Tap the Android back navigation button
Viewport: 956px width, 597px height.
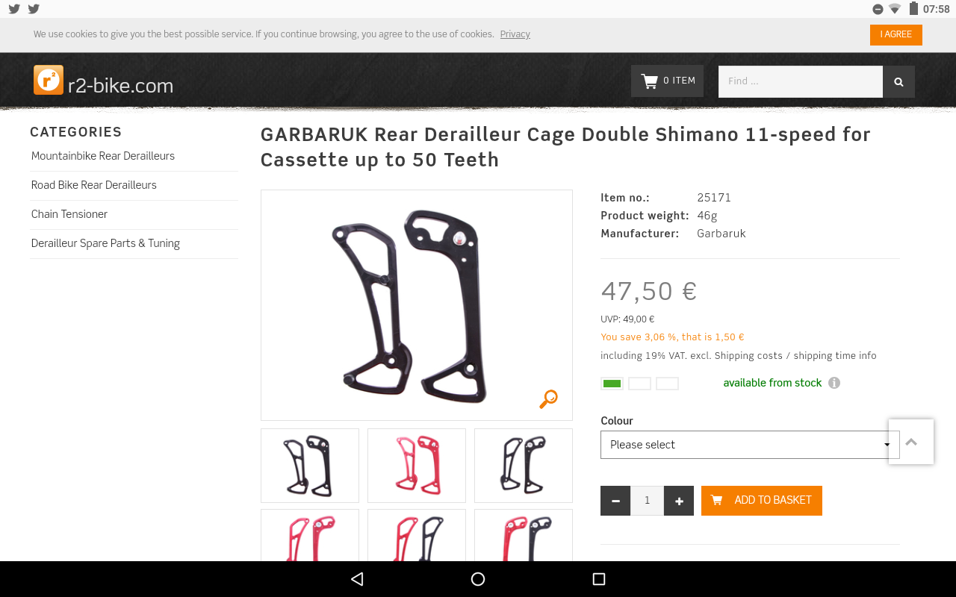(357, 579)
